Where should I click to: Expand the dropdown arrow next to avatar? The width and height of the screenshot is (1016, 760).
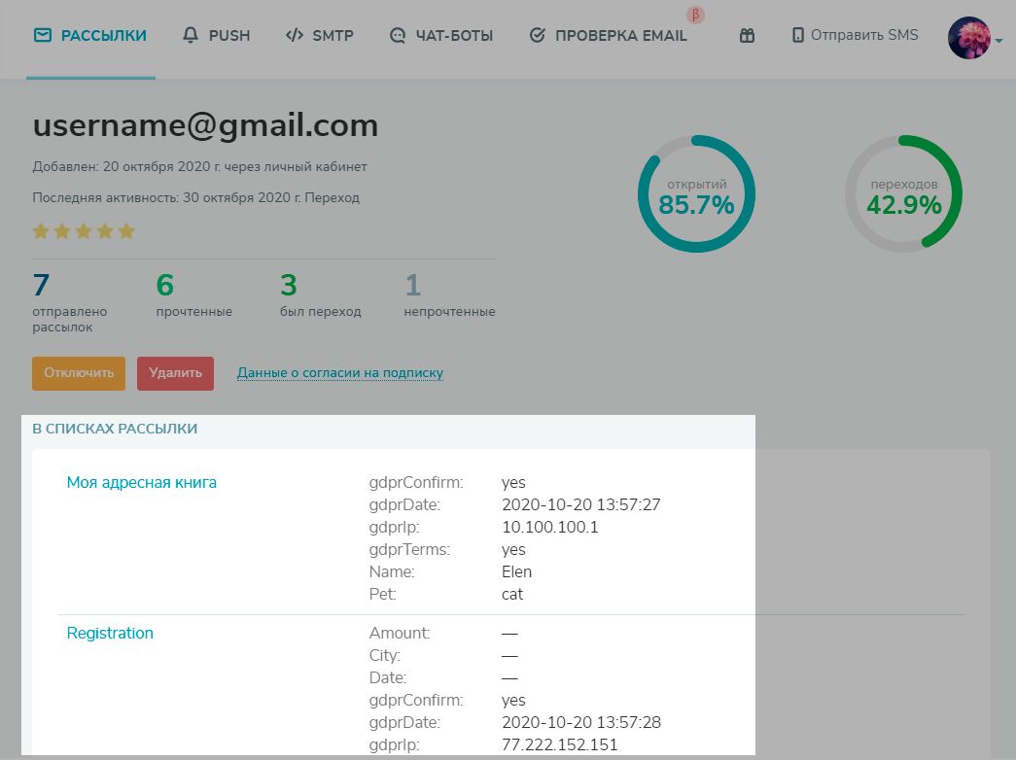[998, 40]
